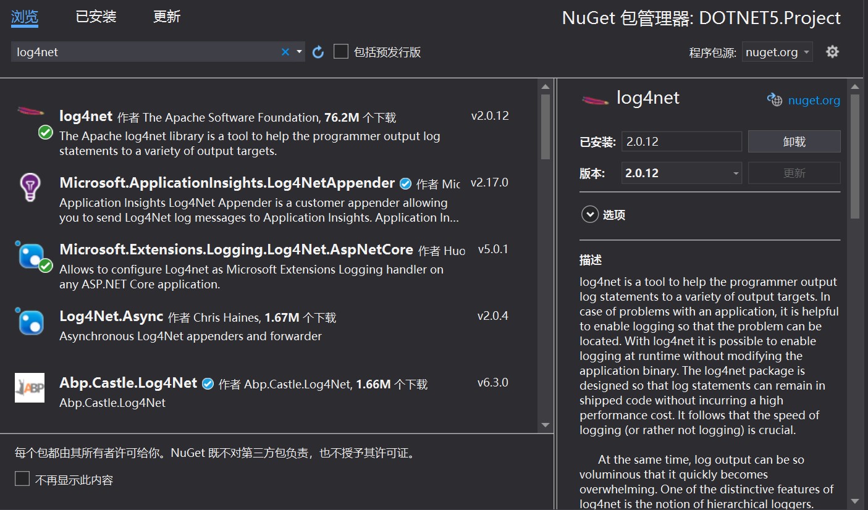Click the Microsoft.Extensions.Logging.Log4Net.AspNetCore package icon
The width and height of the screenshot is (868, 510).
pyautogui.click(x=30, y=256)
